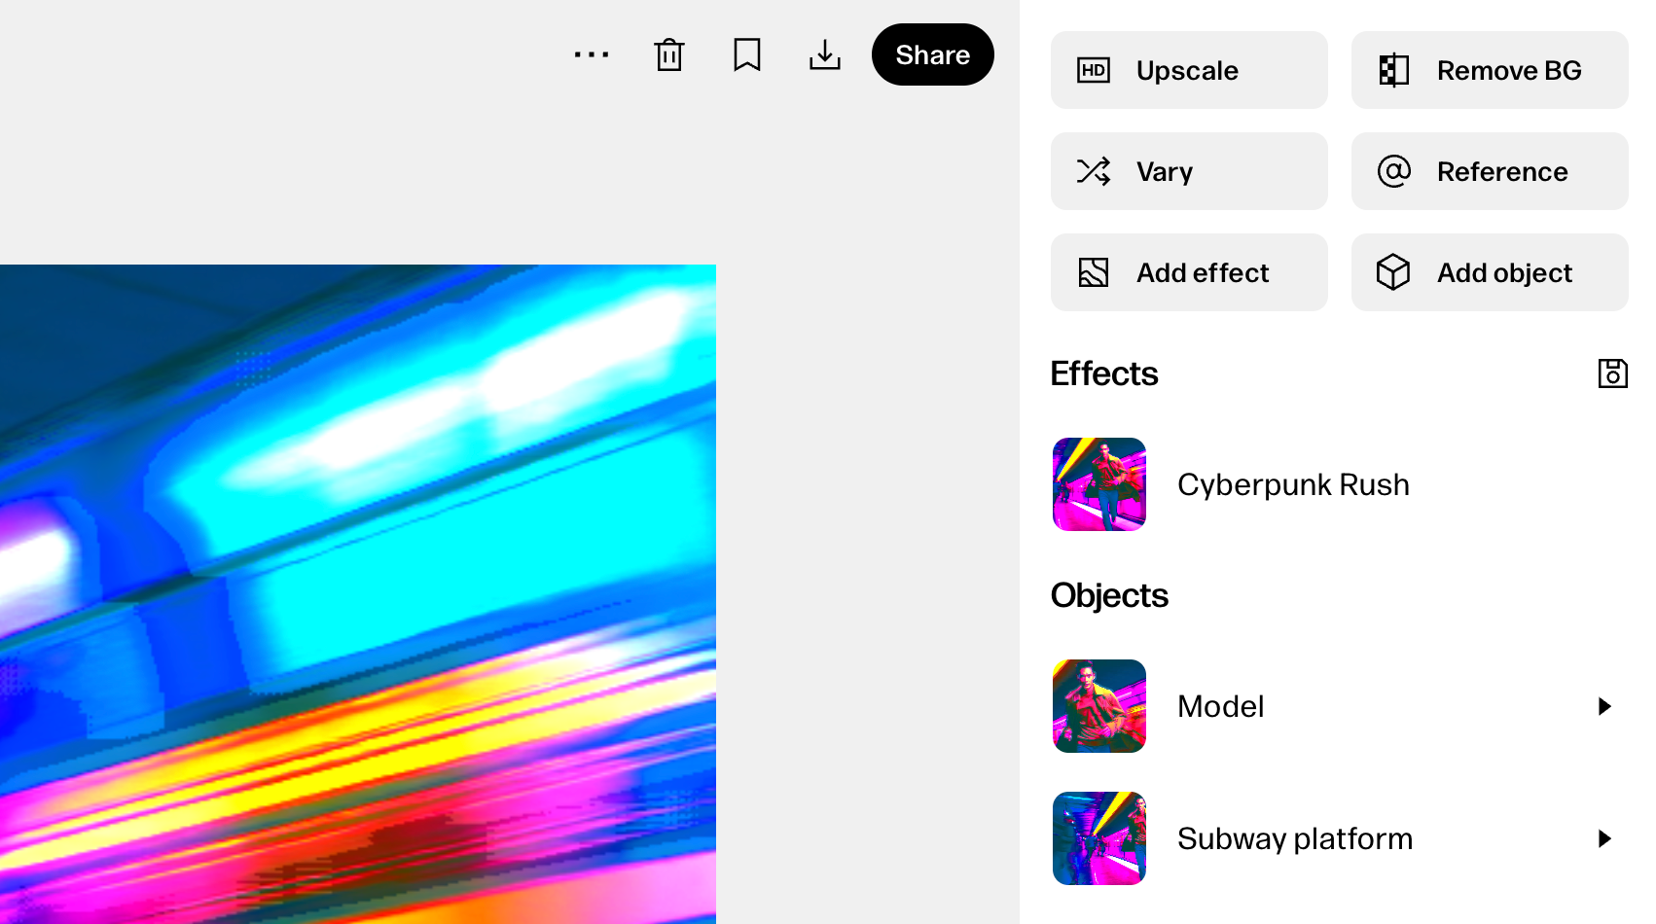
Task: Delete the image with the trash icon
Action: pyautogui.click(x=669, y=54)
